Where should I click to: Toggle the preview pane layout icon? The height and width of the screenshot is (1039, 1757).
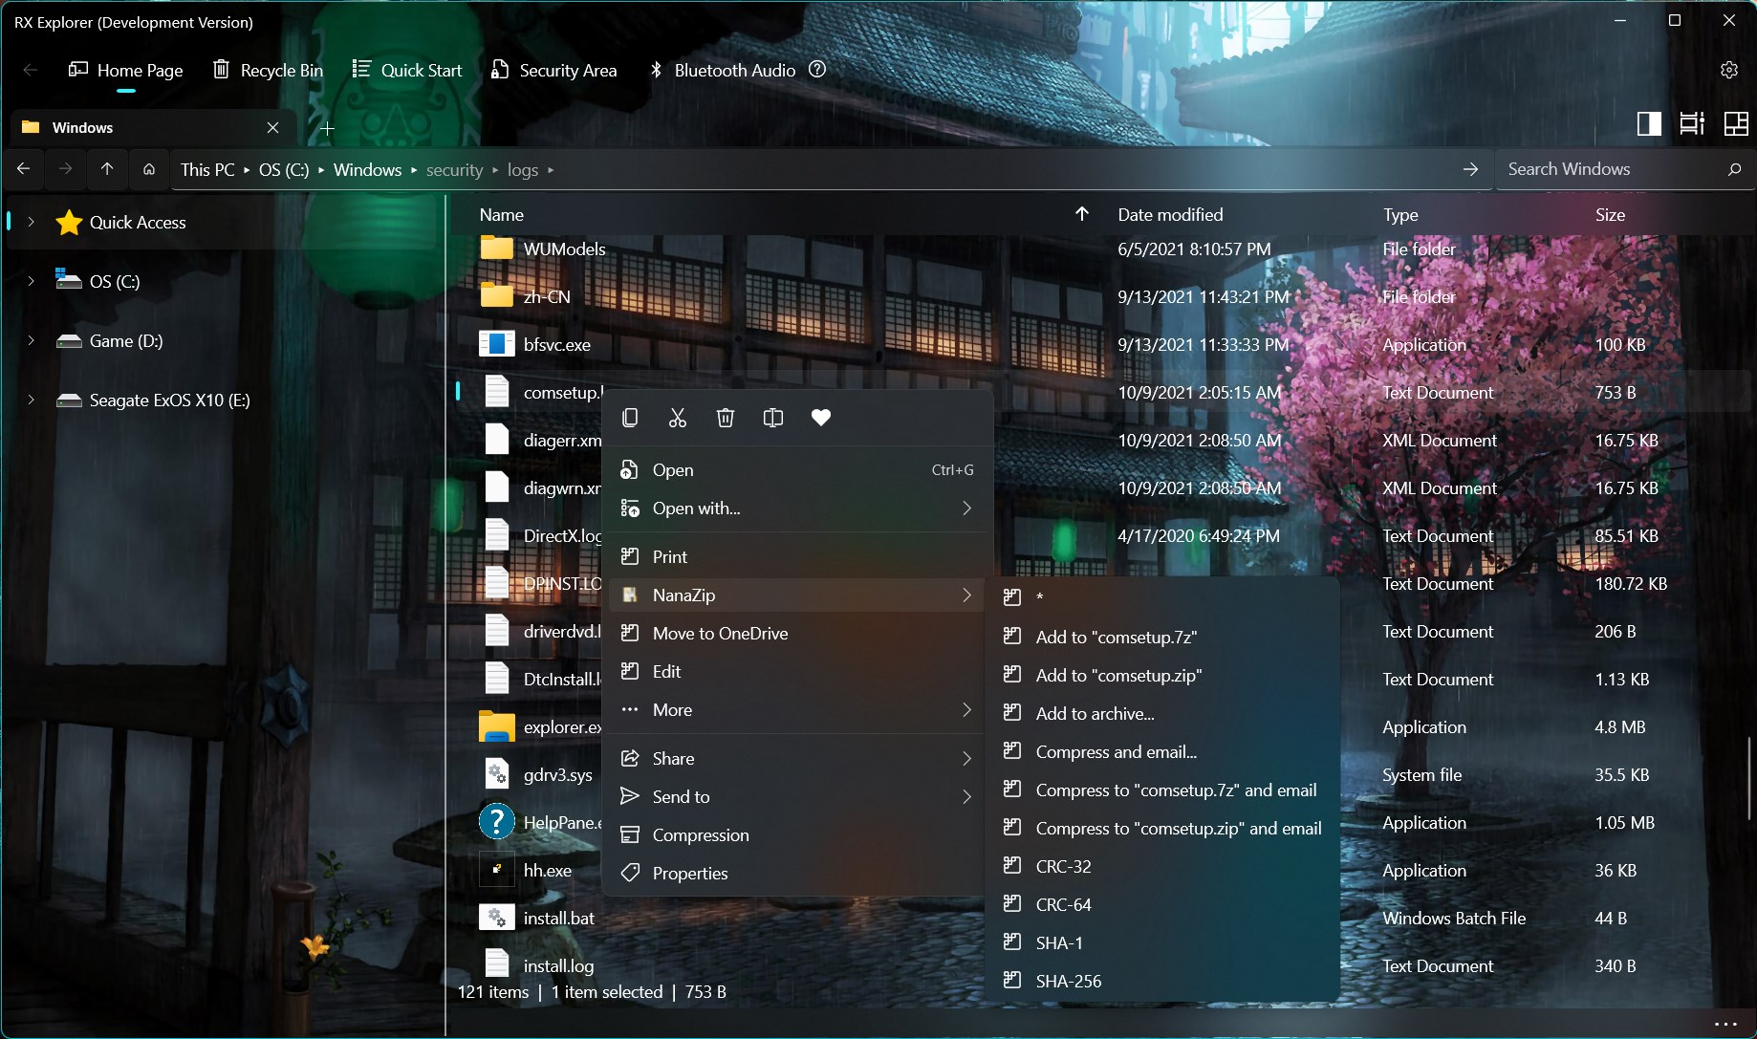coord(1649,123)
